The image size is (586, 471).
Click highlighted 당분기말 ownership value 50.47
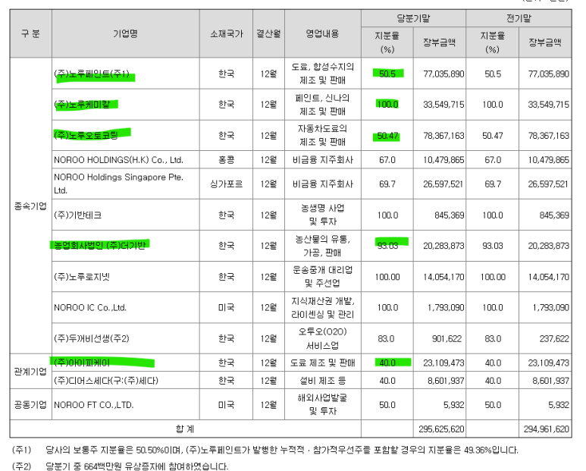(387, 135)
